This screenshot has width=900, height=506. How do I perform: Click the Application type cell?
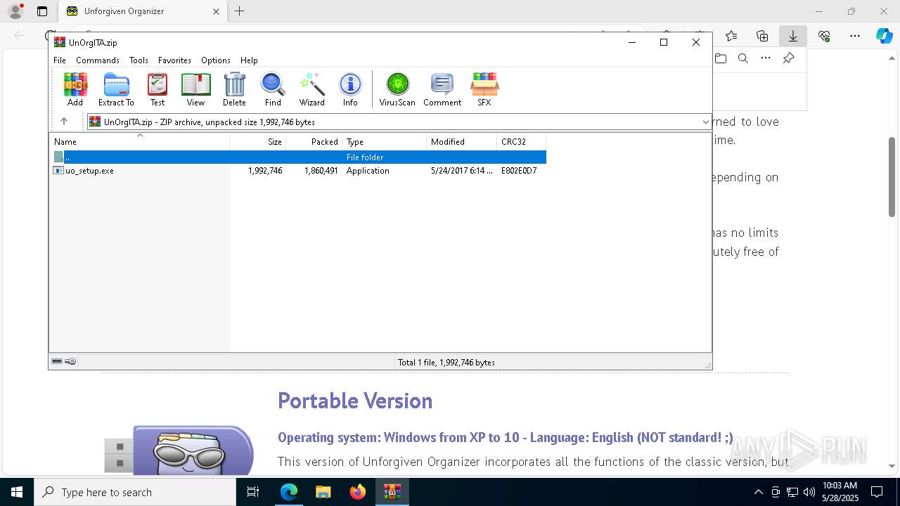368,171
